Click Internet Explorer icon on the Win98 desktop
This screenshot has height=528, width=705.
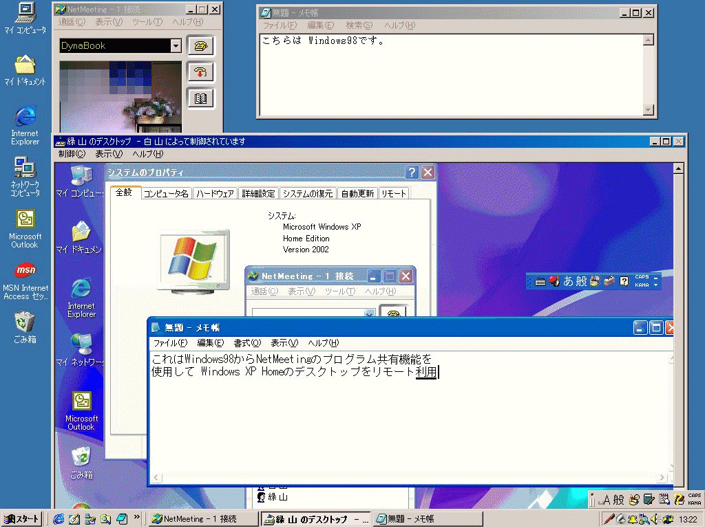[x=25, y=126]
